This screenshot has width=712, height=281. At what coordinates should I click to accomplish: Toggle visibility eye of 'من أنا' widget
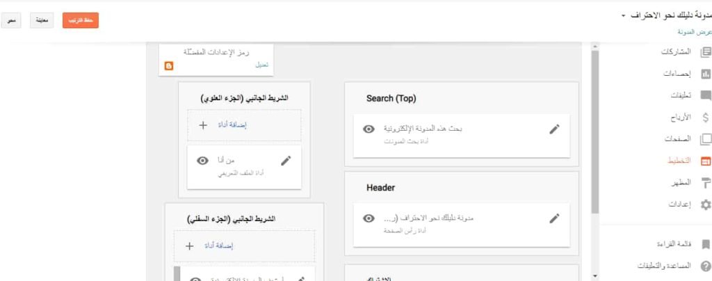click(x=202, y=161)
